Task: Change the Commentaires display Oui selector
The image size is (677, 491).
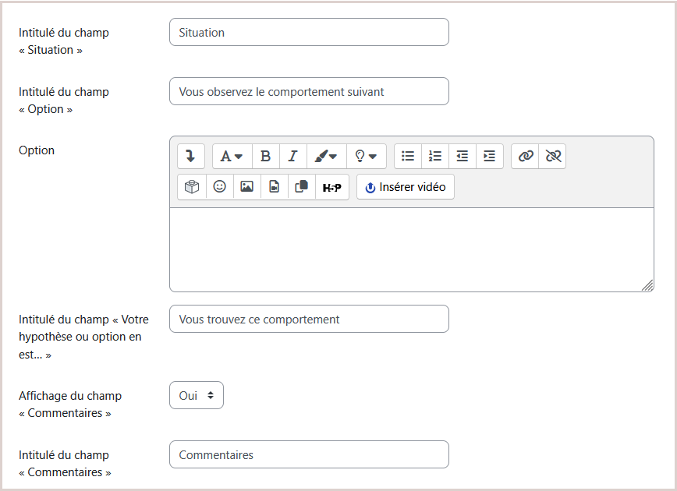Action: (x=197, y=395)
